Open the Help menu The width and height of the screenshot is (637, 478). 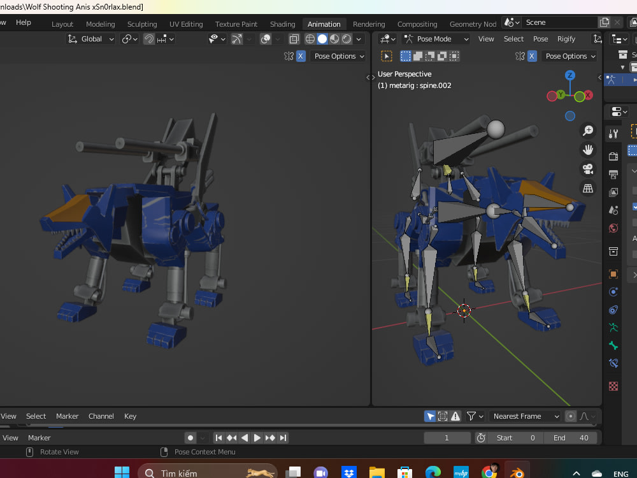tap(23, 22)
